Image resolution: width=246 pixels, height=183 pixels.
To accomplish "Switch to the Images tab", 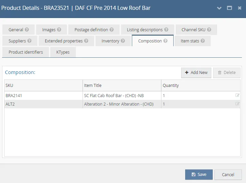I will (51, 30).
